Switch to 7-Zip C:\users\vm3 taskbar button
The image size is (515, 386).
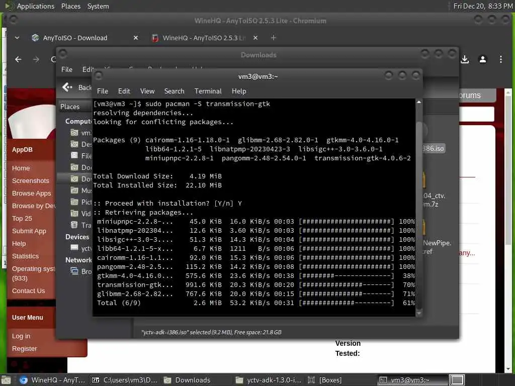[125, 380]
